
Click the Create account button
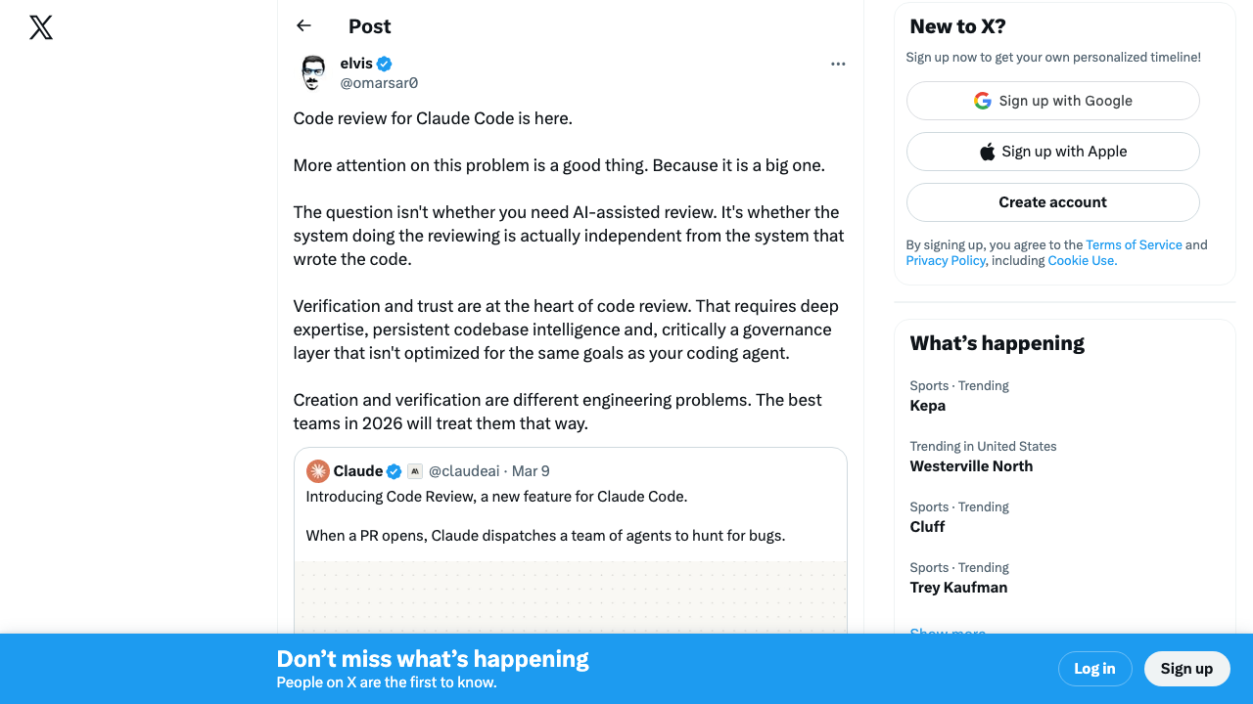coord(1052,202)
